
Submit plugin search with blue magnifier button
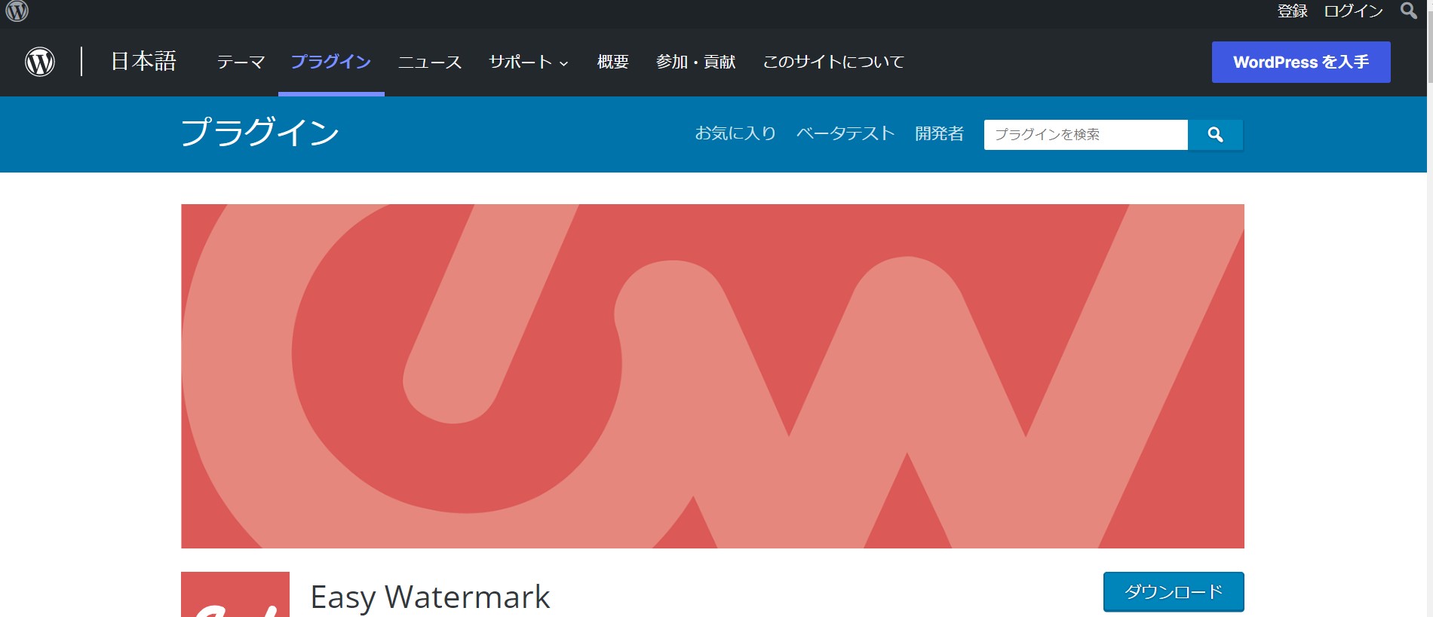1215,134
